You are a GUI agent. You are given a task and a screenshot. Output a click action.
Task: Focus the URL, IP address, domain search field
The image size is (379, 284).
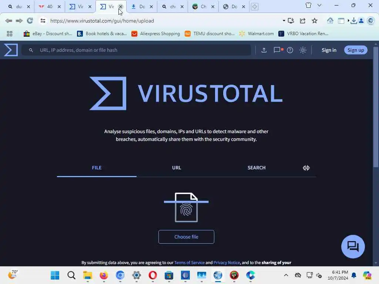pyautogui.click(x=136, y=50)
